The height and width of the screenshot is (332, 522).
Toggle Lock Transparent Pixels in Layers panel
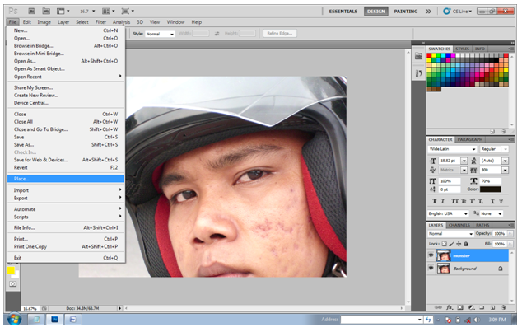coord(444,244)
